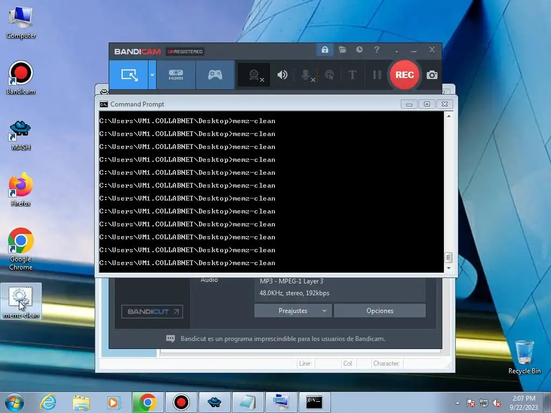Click Command Prompt scrollbar down arrow

(448, 268)
